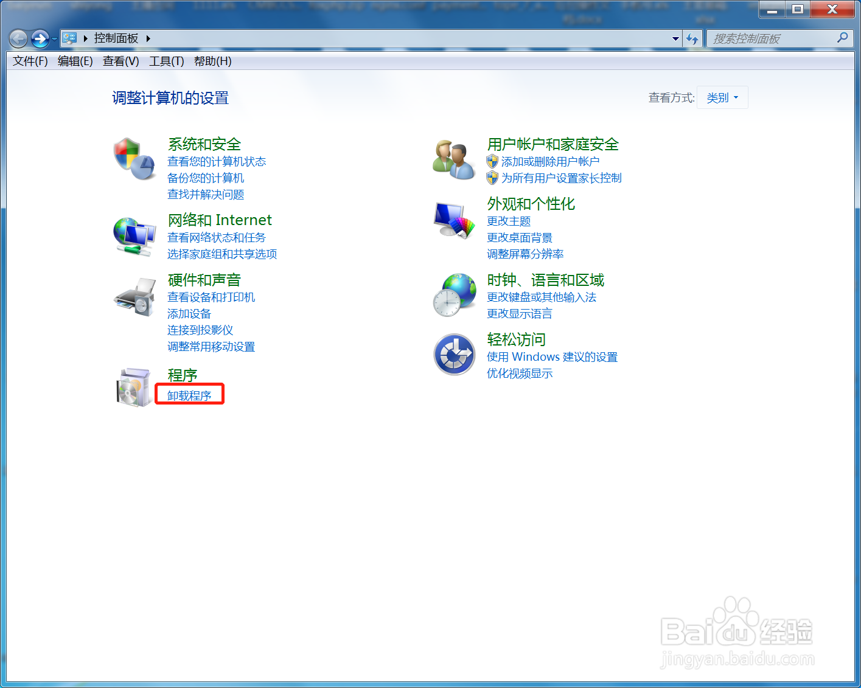Viewport: 861px width, 688px height.
Task: Click the back navigation arrow
Action: tap(18, 38)
